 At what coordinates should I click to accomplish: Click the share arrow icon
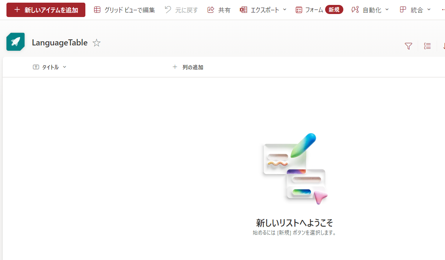(x=211, y=9)
